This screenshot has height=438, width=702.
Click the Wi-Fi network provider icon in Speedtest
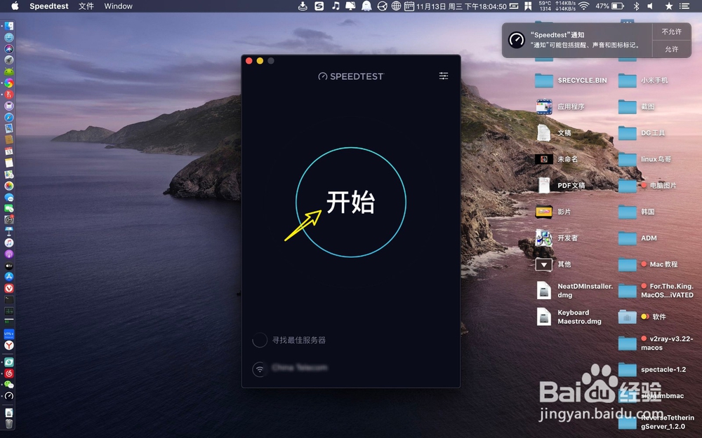(x=260, y=369)
